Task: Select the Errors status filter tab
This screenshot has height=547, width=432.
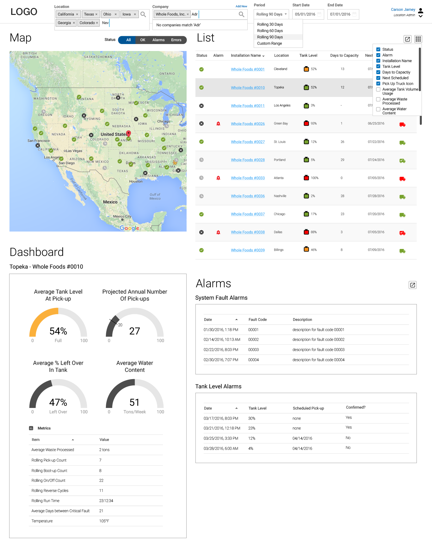Action: coord(176,40)
